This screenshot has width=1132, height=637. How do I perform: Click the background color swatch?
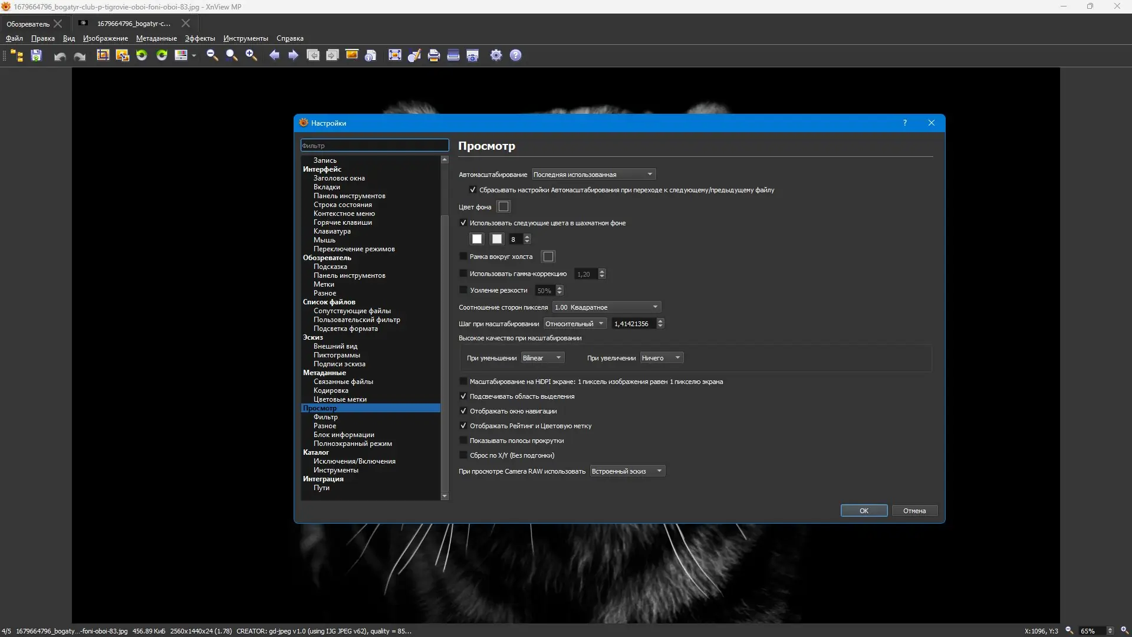504,207
